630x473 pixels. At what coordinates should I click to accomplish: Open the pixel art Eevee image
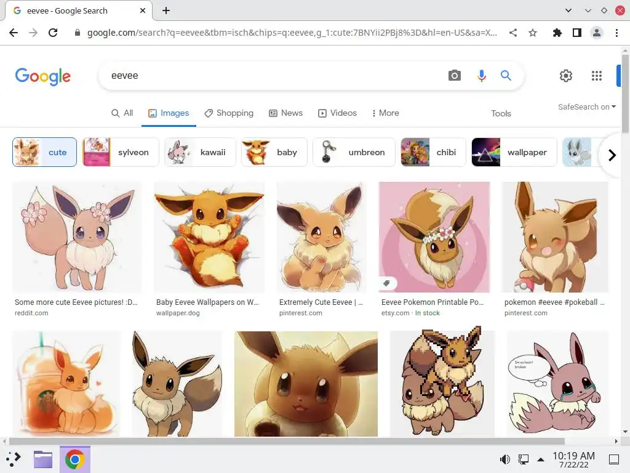(442, 381)
